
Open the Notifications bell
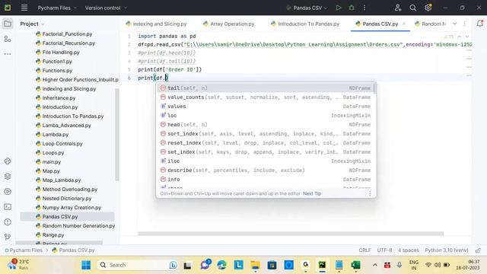point(479,24)
